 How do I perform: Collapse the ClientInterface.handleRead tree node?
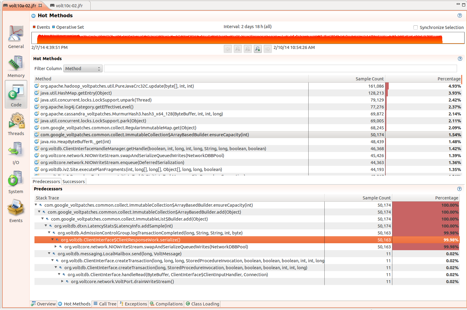(59, 274)
